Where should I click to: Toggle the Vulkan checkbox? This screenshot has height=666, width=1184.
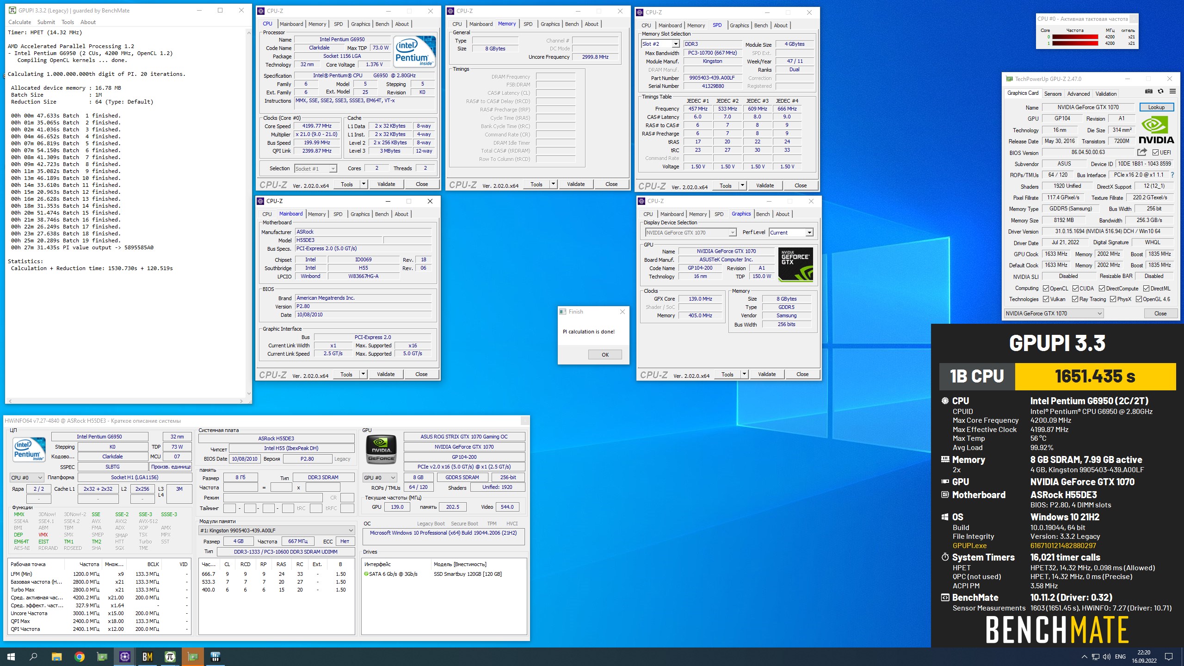coord(1046,299)
